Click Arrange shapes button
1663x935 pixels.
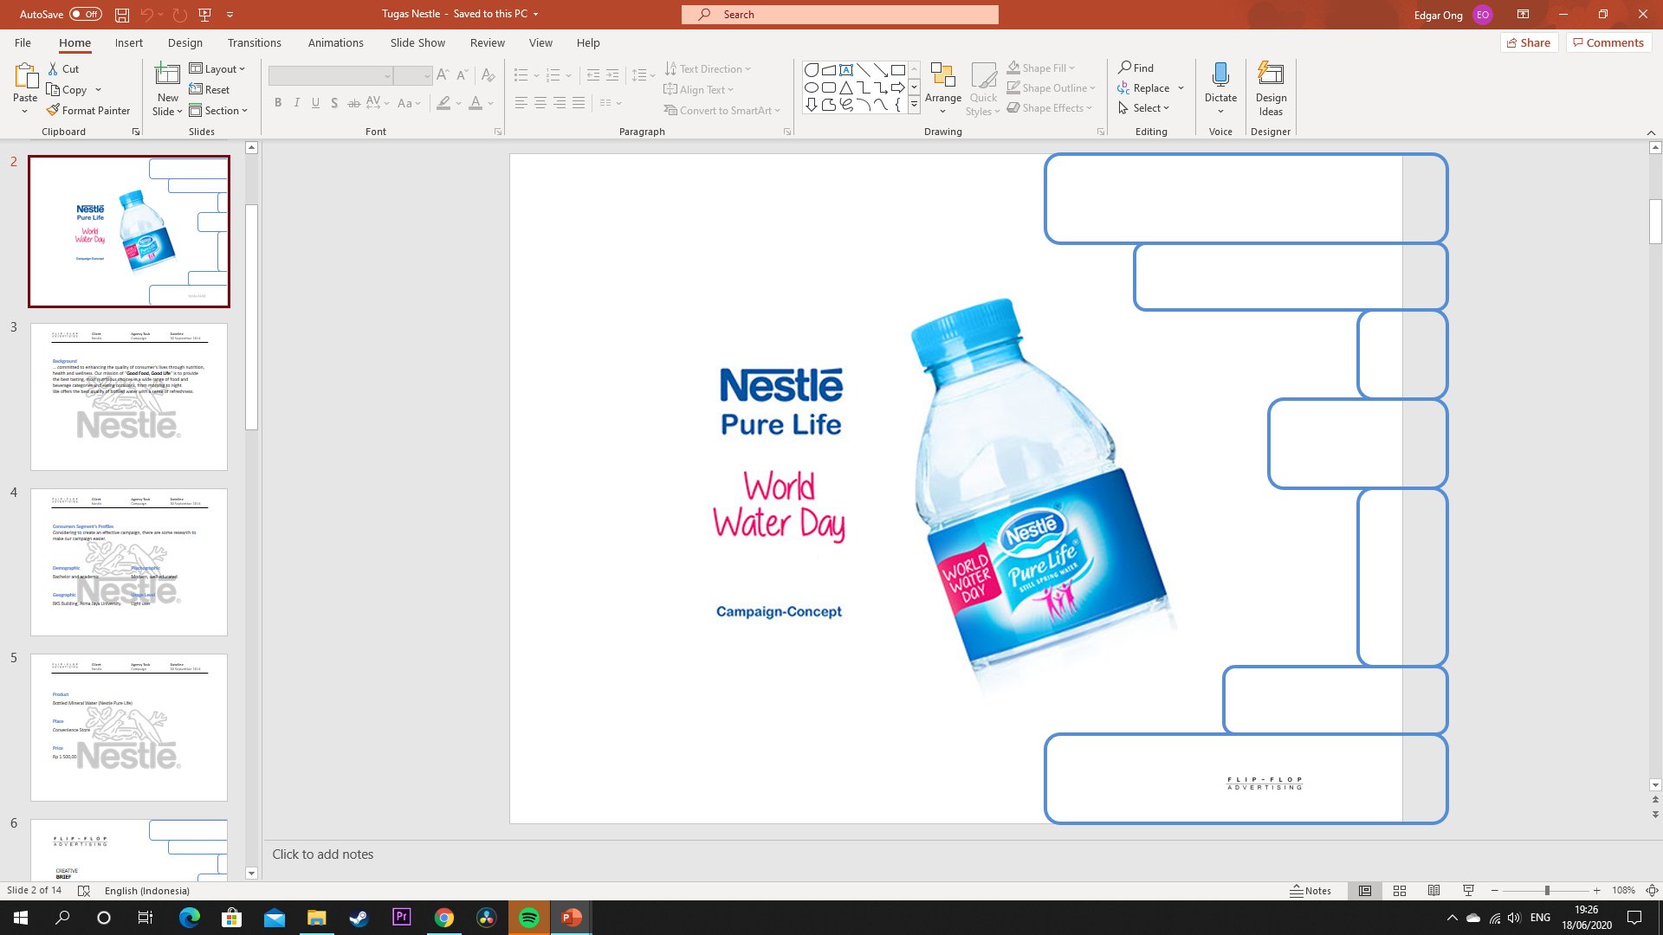943,88
